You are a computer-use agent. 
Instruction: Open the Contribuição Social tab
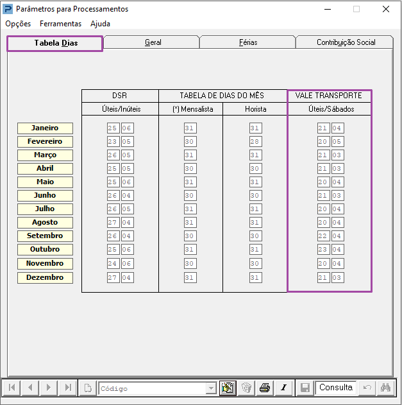[346, 42]
